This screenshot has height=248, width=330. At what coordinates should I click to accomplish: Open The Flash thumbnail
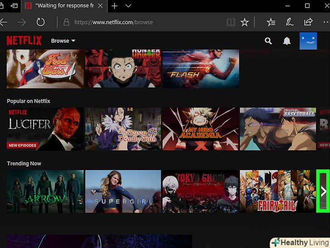201,69
